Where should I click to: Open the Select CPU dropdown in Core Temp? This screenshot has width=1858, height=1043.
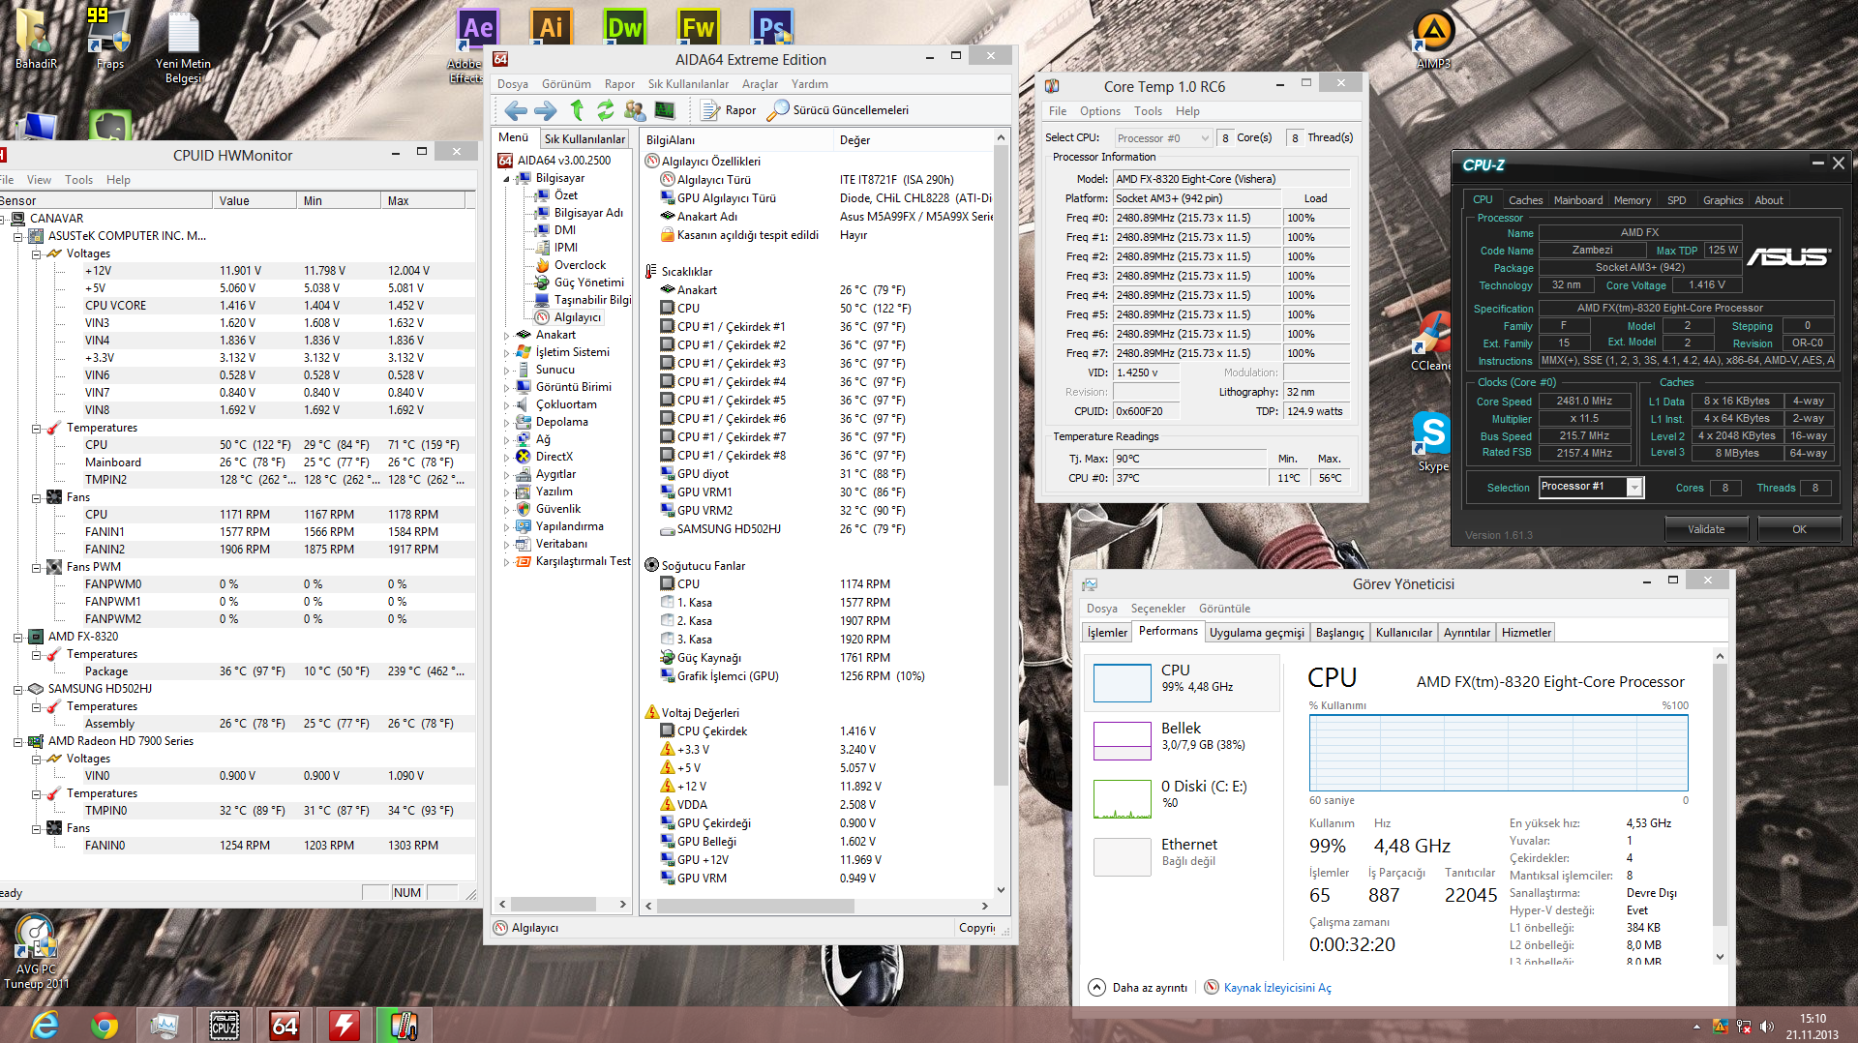pyautogui.click(x=1162, y=138)
